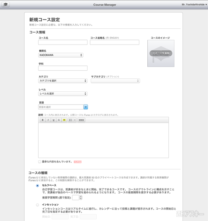Toggle strikethrough formatting in description editor
Viewport: 208px width, 221px height.
click(59, 120)
